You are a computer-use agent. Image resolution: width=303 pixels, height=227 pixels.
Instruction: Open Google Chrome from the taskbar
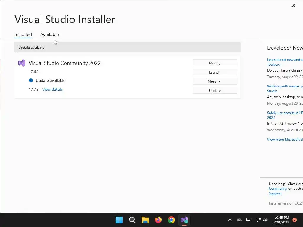coord(171,220)
